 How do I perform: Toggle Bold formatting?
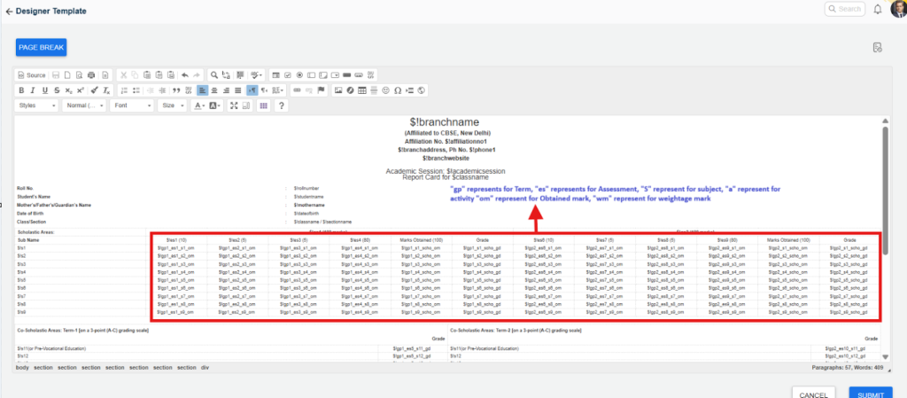(x=21, y=90)
